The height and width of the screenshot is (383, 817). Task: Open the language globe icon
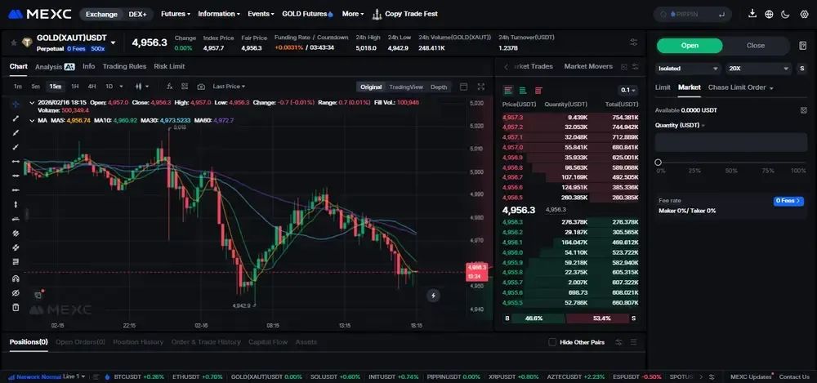click(x=769, y=14)
